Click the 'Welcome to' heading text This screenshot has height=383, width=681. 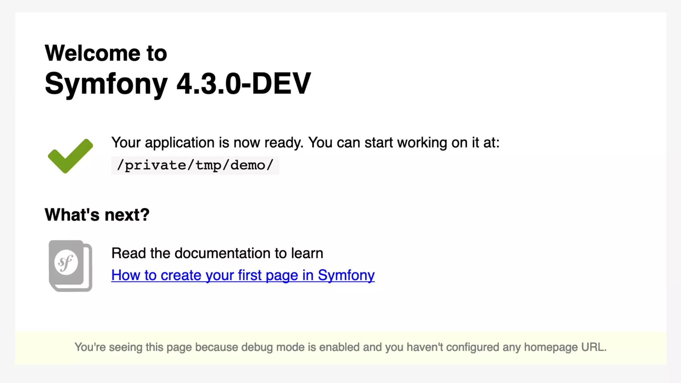[106, 53]
